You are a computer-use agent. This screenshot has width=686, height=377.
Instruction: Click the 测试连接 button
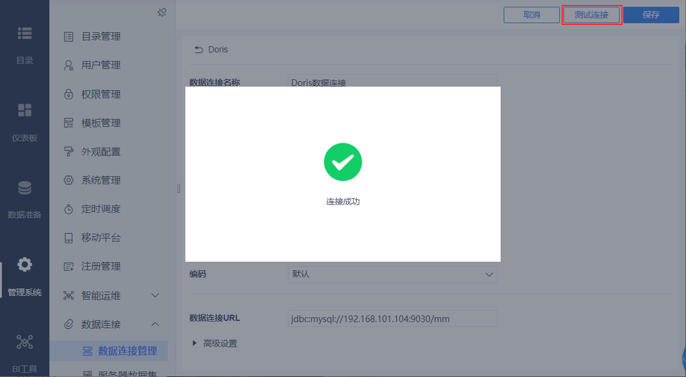pos(591,15)
